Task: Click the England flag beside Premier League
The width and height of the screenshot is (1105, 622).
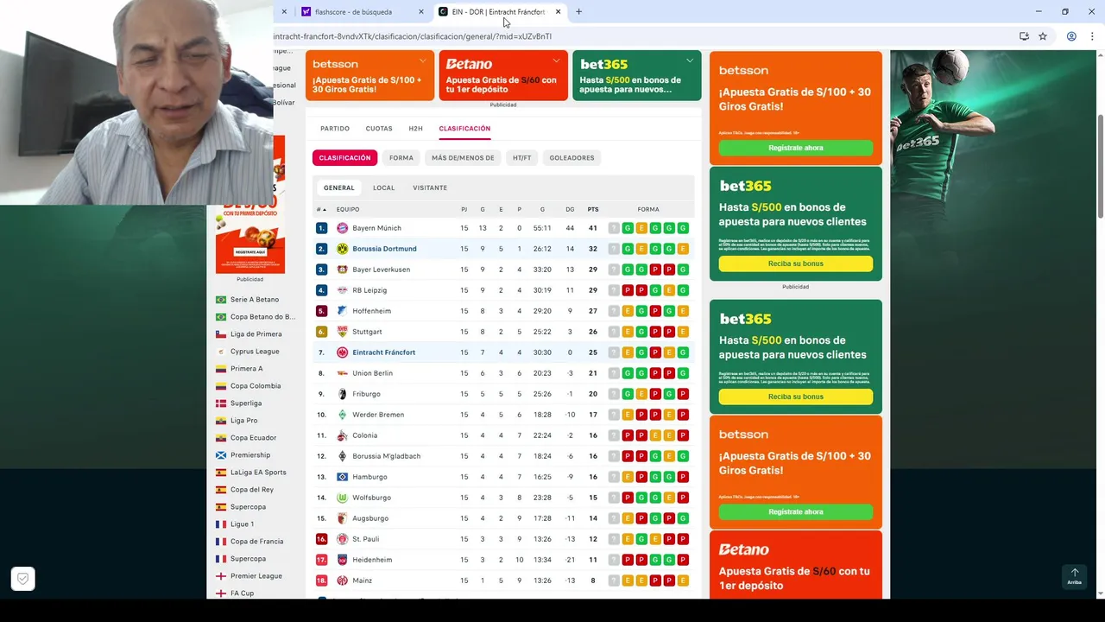Action: [x=221, y=576]
